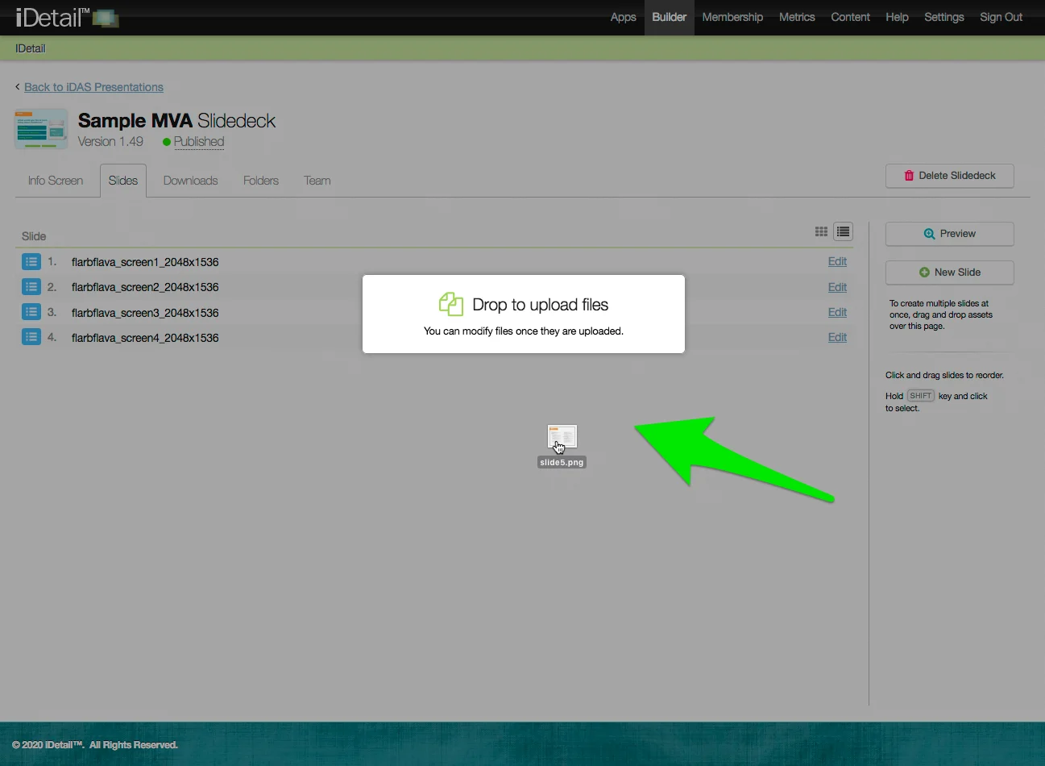Open the Help menu
The image size is (1045, 766).
[897, 17]
